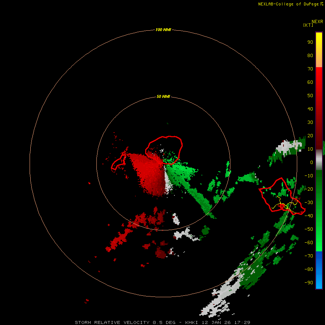Select the gray zero-velocity segment of the color bar

pos(319,160)
